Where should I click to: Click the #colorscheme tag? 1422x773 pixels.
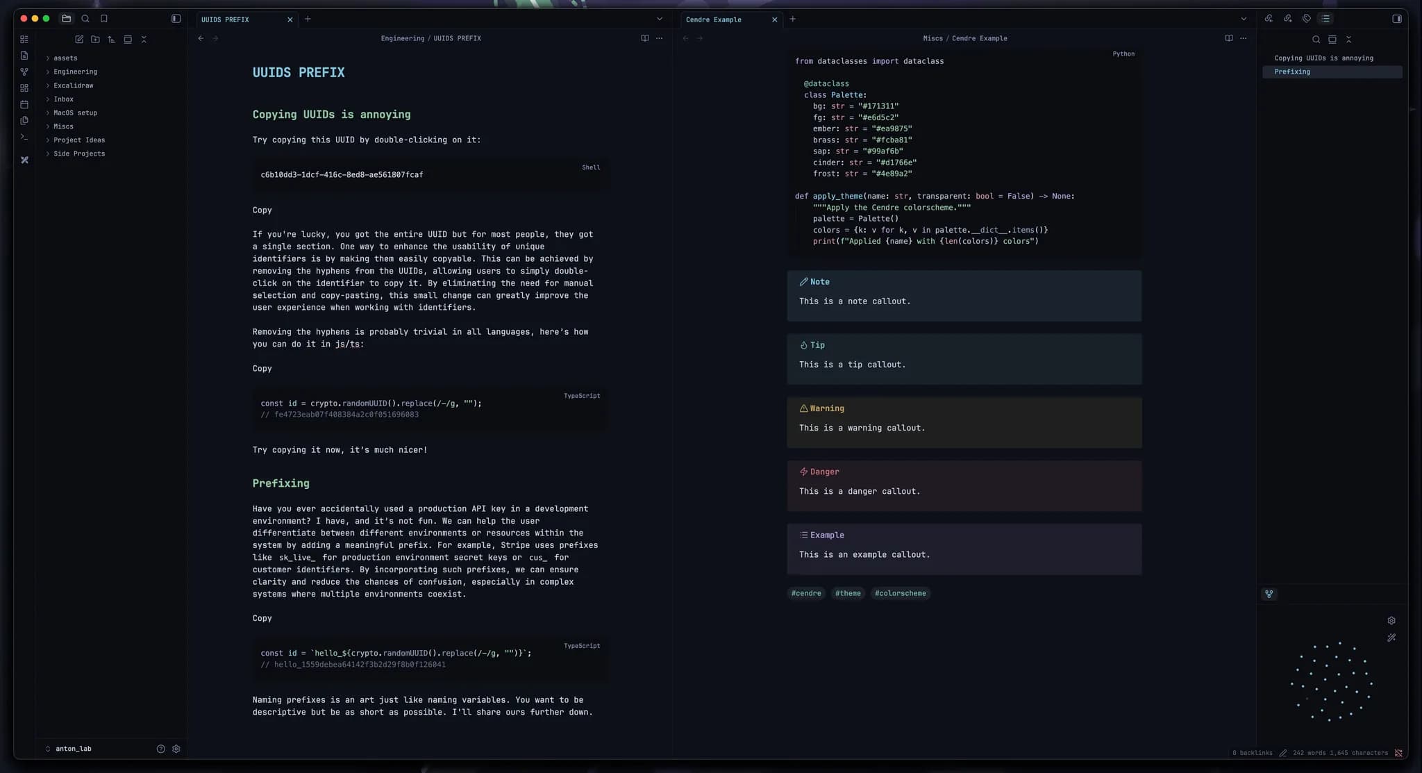[x=900, y=593]
